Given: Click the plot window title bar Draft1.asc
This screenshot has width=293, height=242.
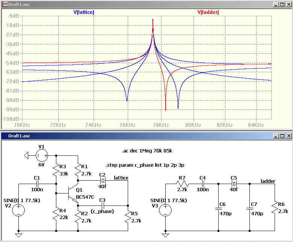Looking at the screenshot, I should click(x=146, y=5).
